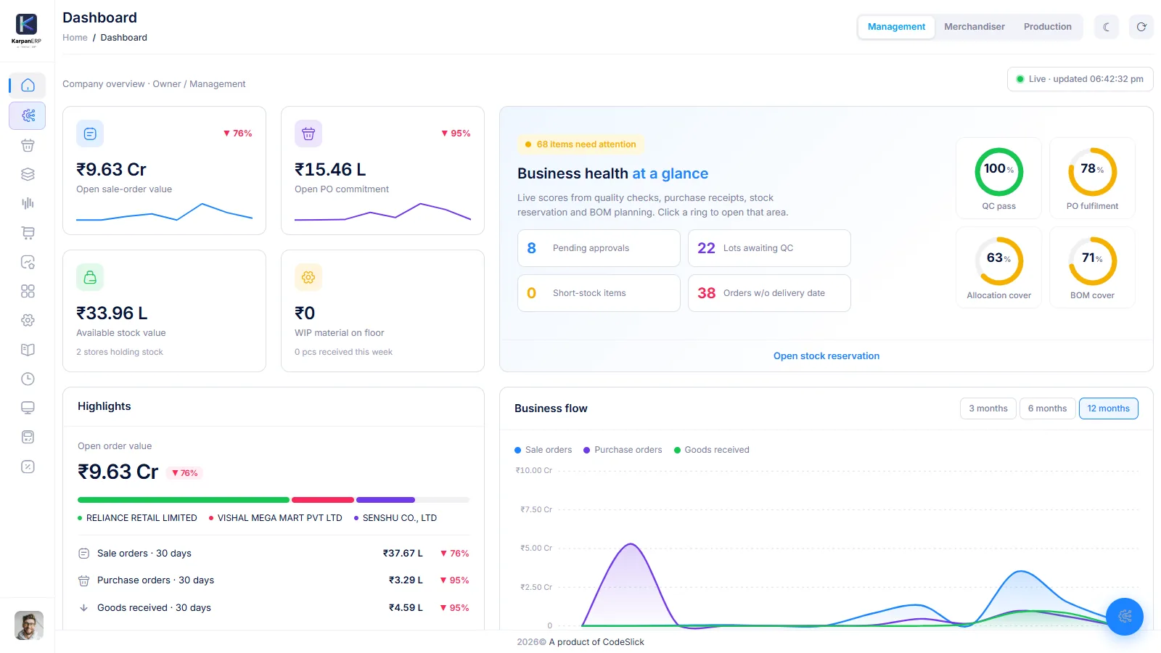
Task: Open the calculator sidebar icon
Action: 28,437
